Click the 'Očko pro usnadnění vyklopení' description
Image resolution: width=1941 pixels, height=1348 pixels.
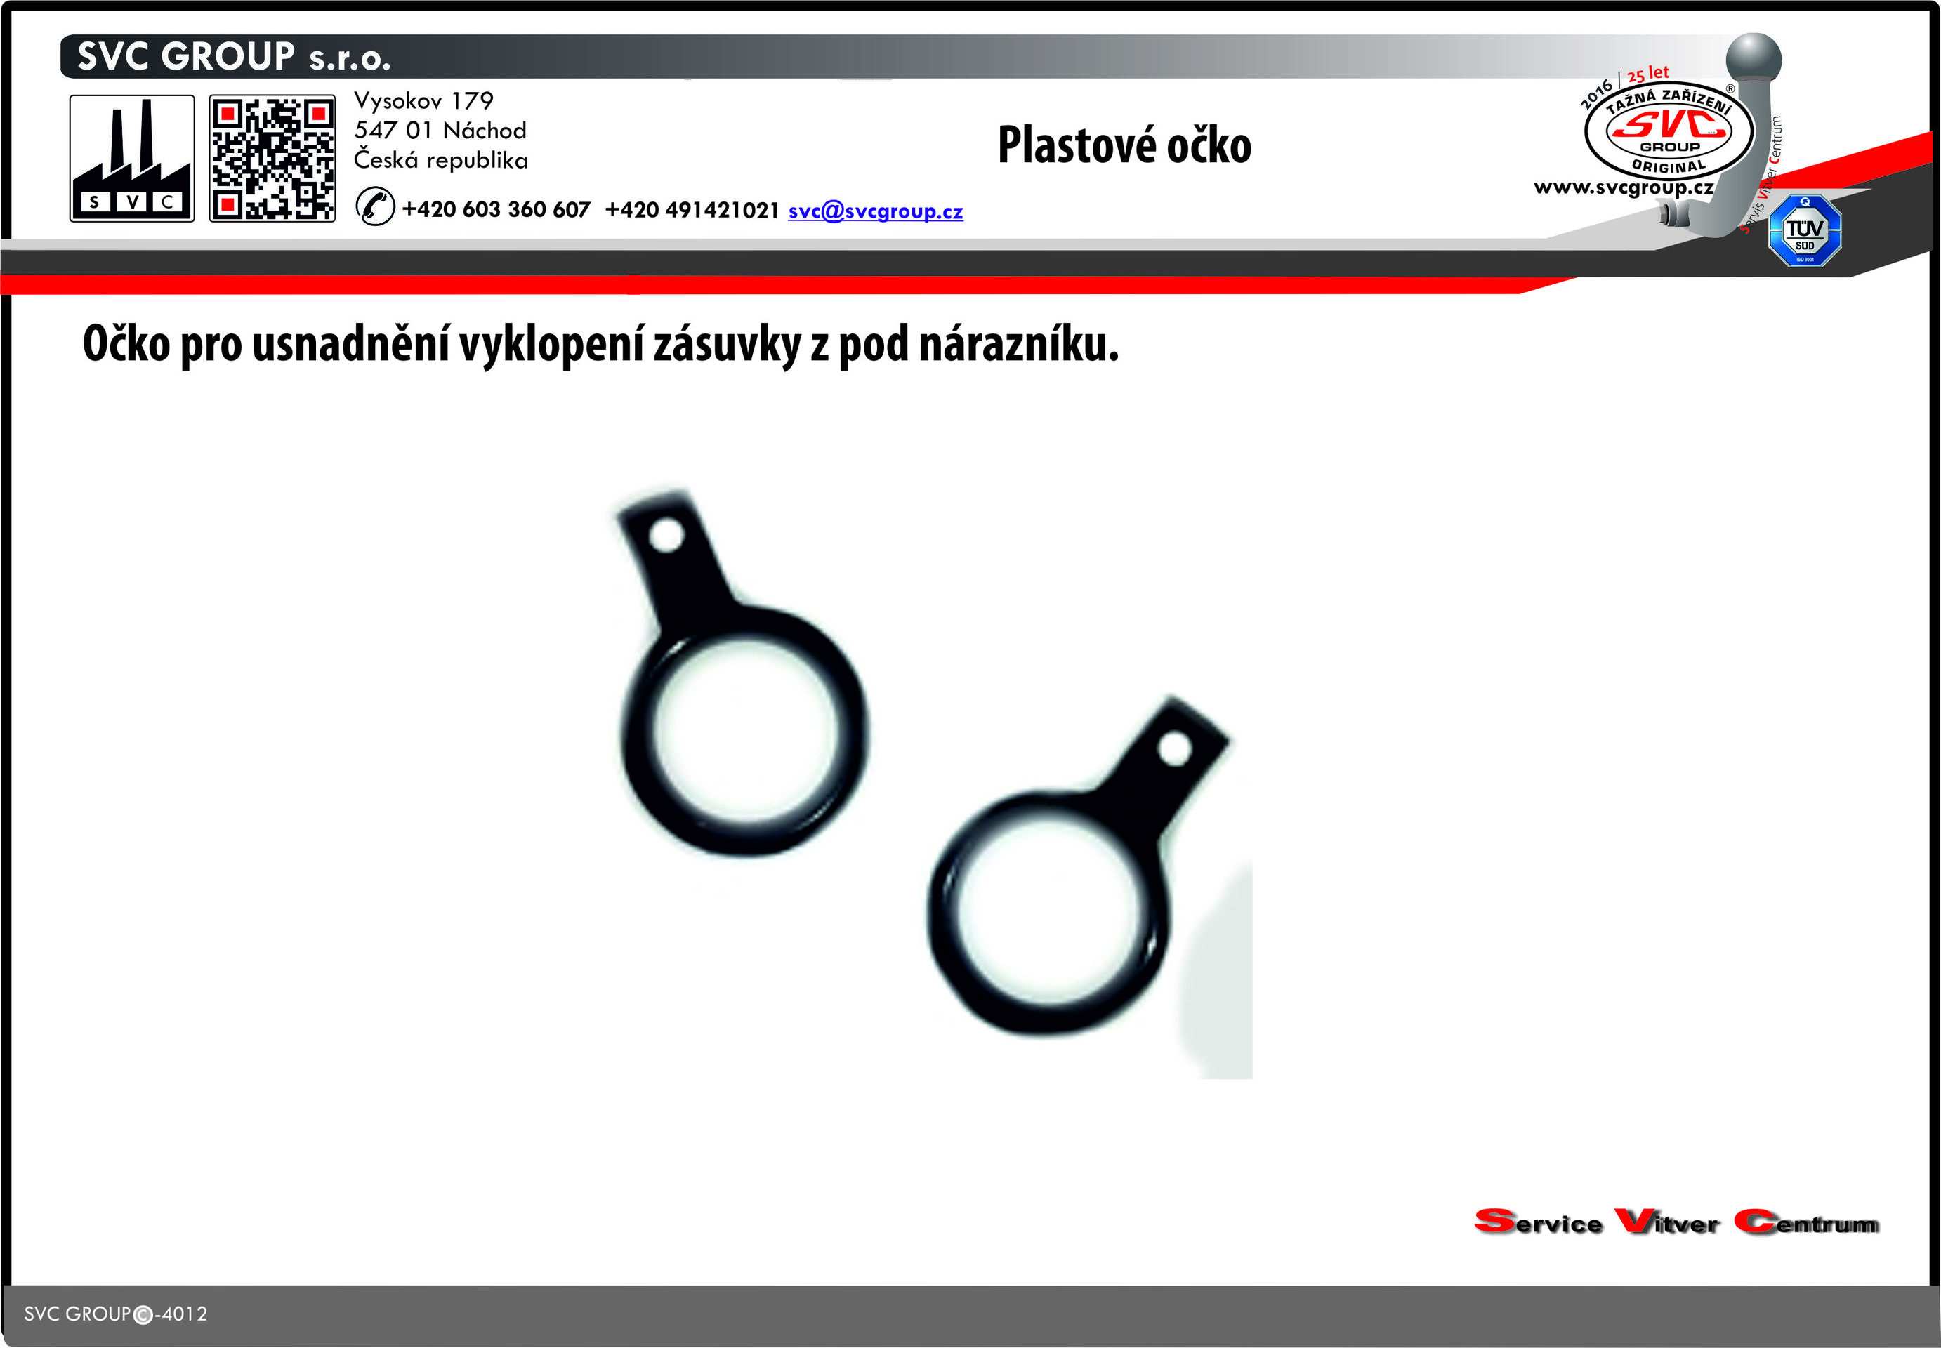point(600,345)
